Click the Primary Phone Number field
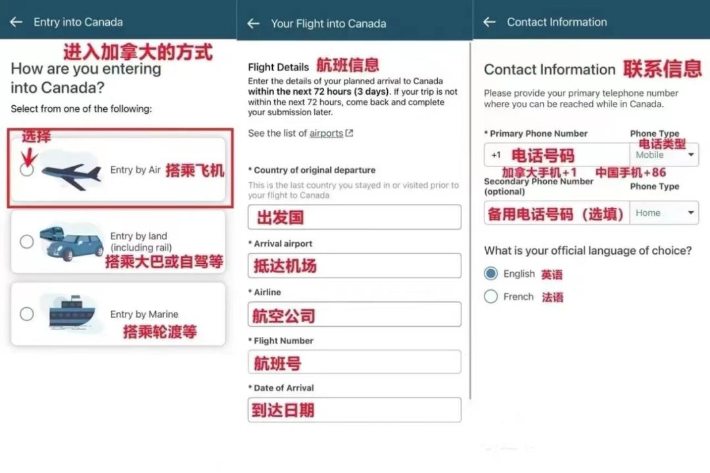 556,155
